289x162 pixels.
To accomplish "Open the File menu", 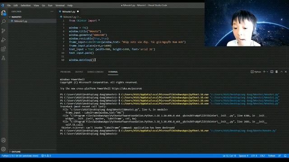I will tap(9, 5).
